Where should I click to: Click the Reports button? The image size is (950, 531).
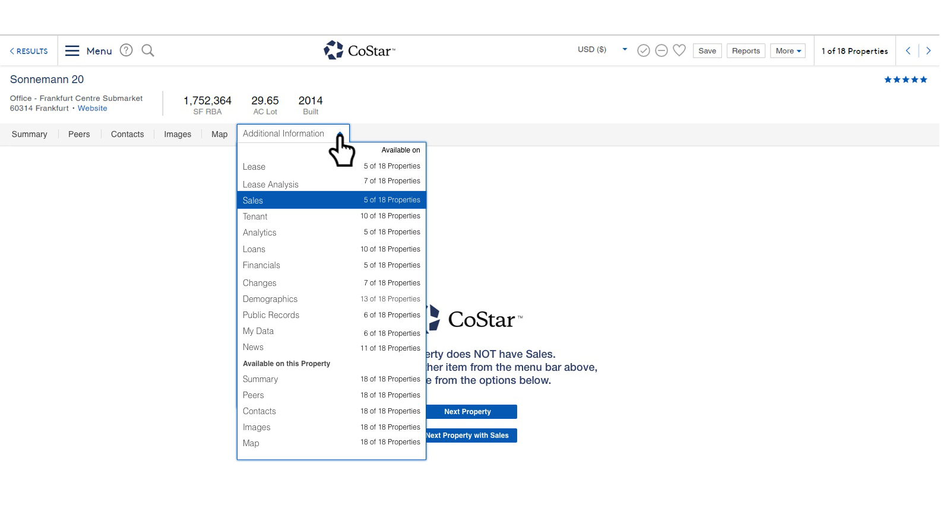click(x=746, y=51)
